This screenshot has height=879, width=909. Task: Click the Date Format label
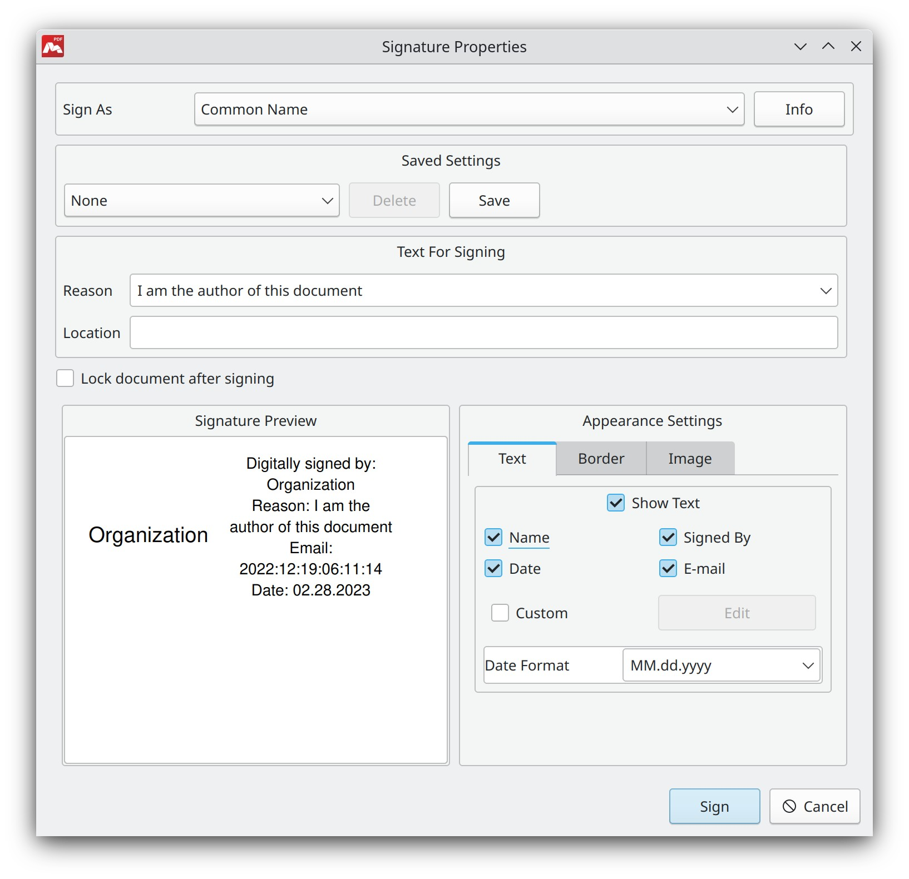(x=527, y=666)
